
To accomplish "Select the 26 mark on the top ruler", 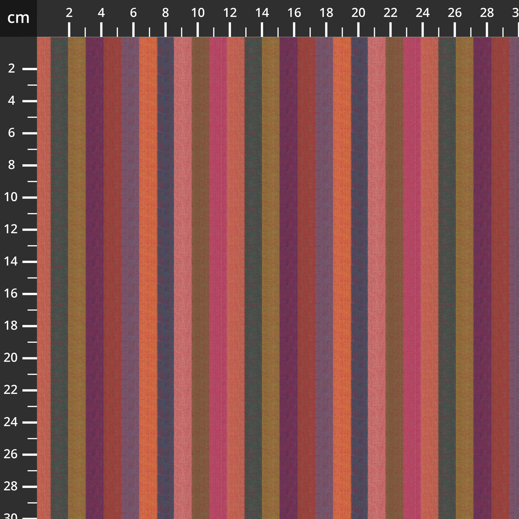I will coord(455,13).
